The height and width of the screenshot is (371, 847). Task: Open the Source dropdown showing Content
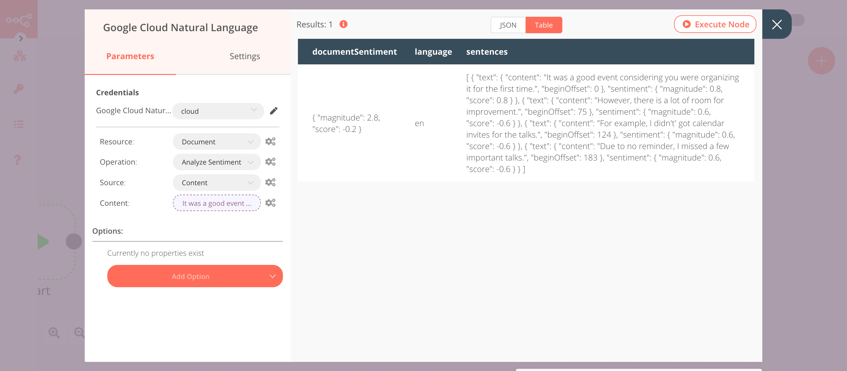(x=216, y=182)
